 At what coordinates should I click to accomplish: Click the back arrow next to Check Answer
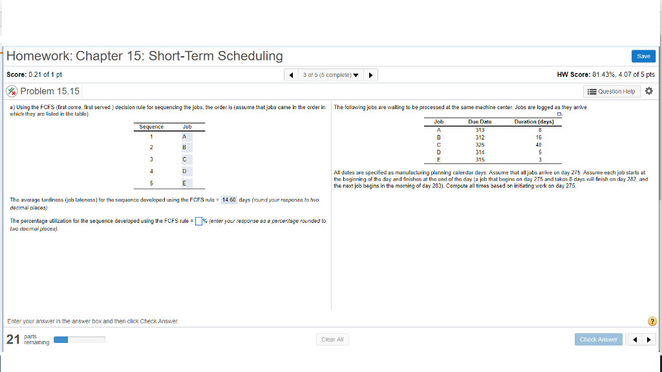coord(634,338)
